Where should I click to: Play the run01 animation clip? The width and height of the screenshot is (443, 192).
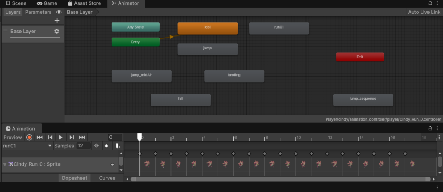[61, 137]
